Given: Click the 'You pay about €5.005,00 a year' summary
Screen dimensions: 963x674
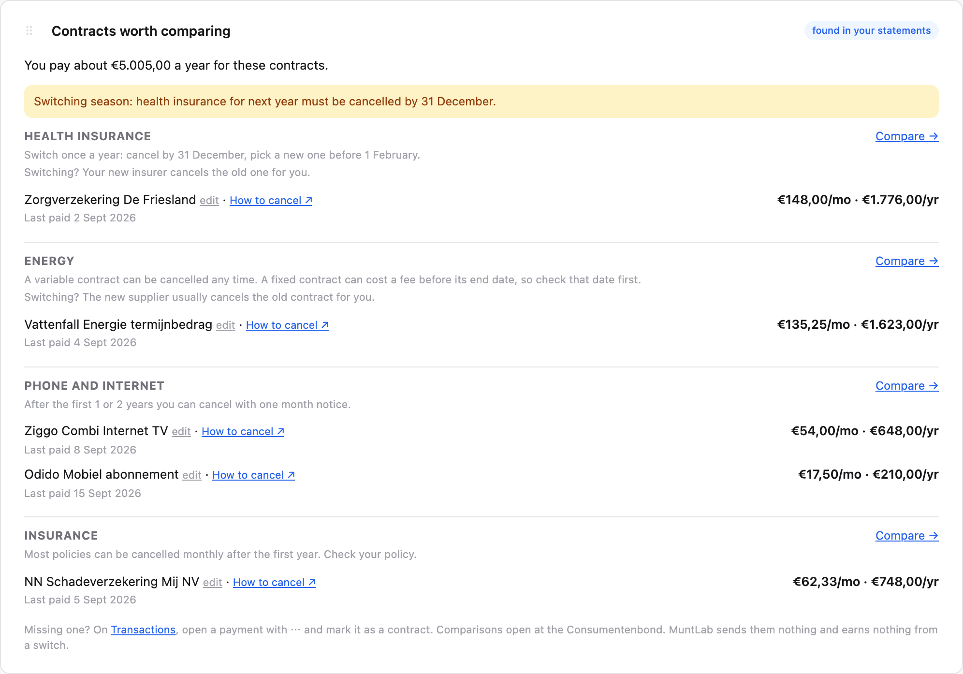Looking at the screenshot, I should click(176, 65).
